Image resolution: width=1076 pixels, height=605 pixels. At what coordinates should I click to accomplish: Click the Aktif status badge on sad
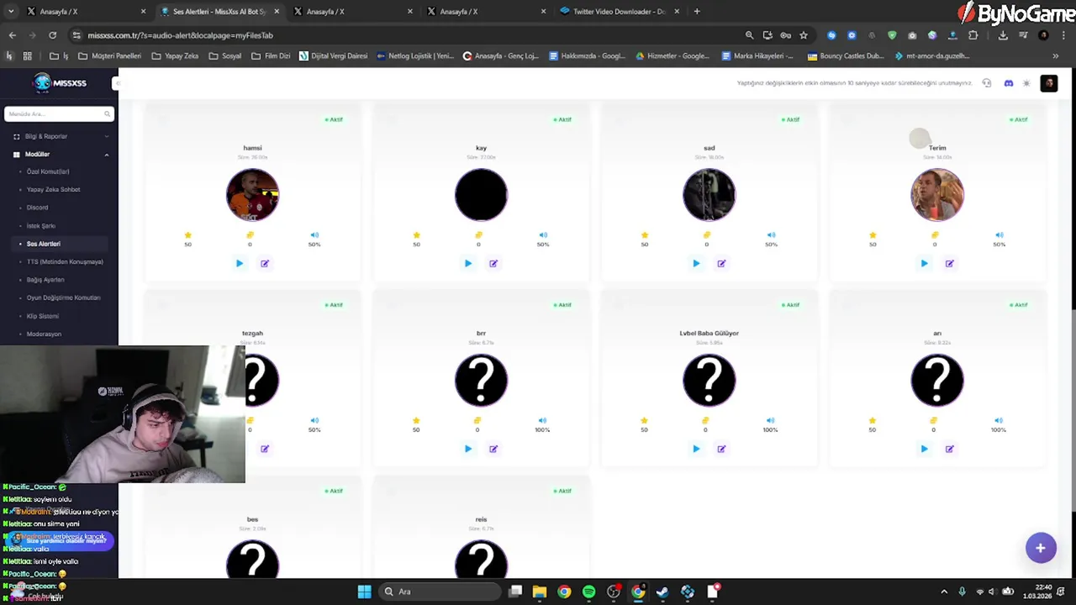tap(790, 119)
